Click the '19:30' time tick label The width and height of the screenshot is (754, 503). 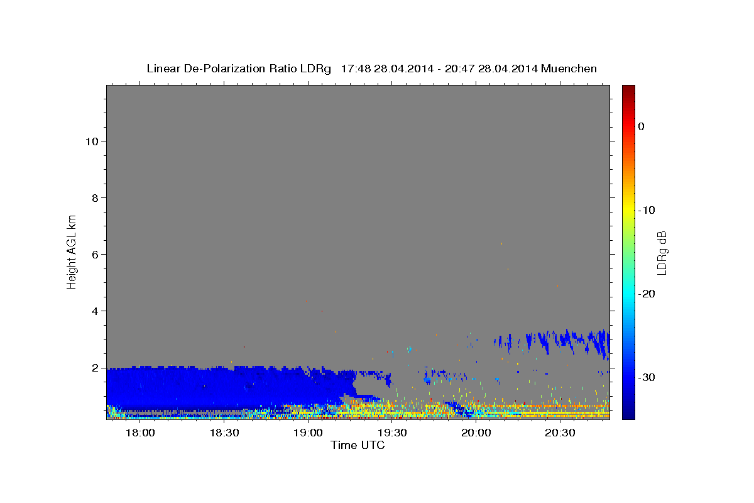click(392, 433)
